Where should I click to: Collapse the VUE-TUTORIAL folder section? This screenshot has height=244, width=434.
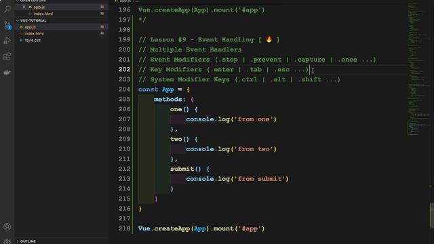point(33,20)
